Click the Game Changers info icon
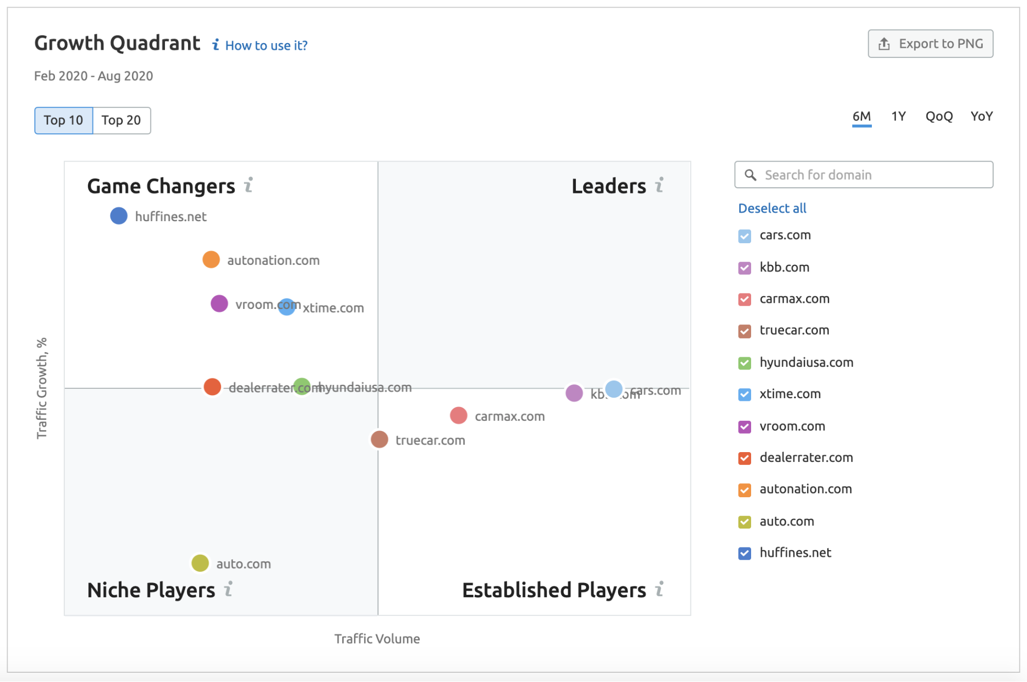The width and height of the screenshot is (1027, 682). 249,185
